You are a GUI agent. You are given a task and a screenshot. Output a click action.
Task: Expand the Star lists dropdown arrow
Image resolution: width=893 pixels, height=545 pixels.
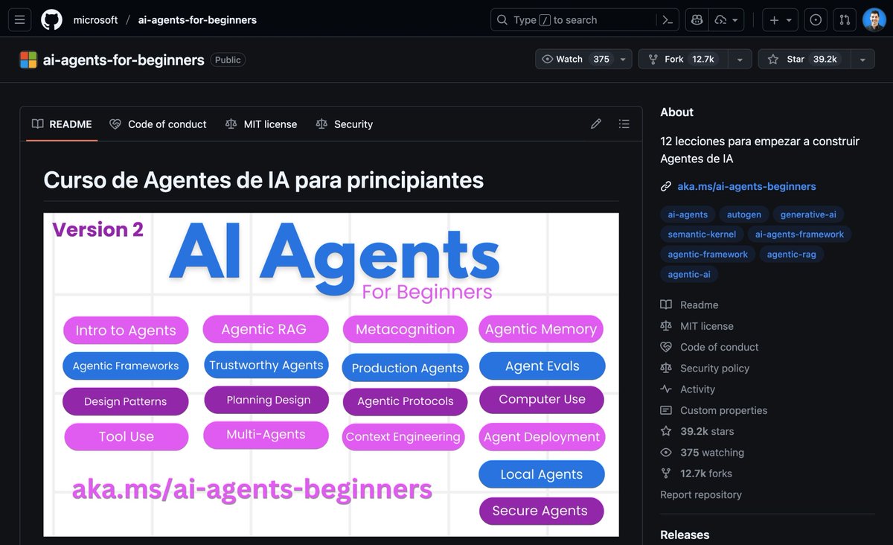(x=862, y=59)
